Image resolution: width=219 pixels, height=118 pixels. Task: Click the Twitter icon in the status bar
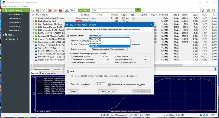pos(204,115)
